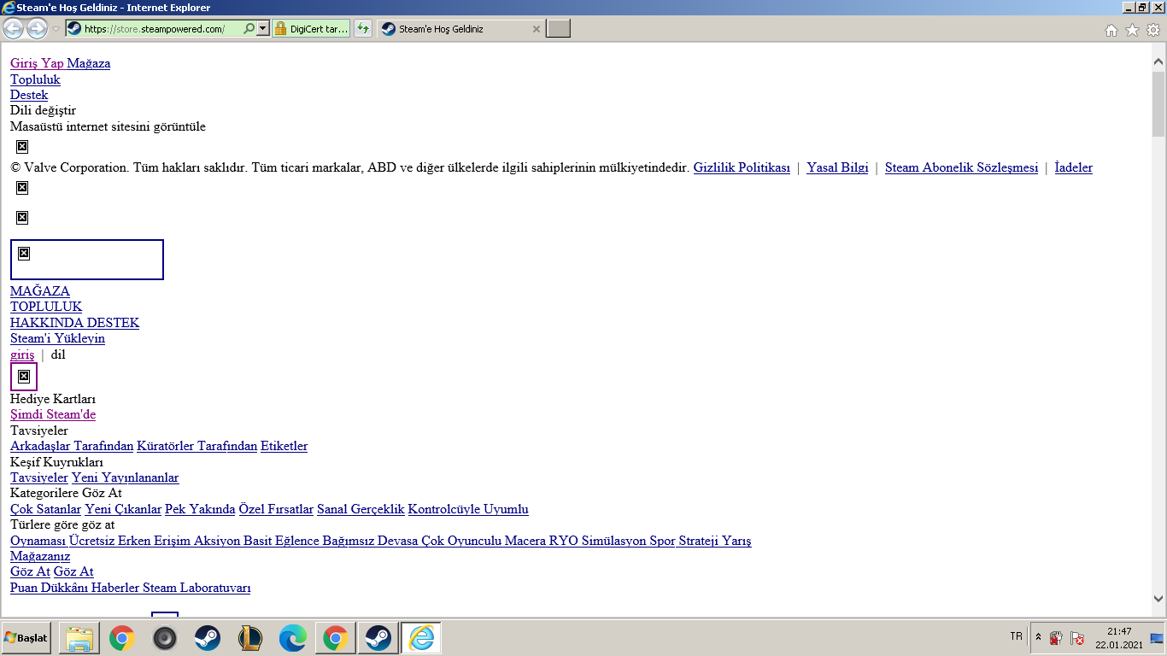The height and width of the screenshot is (656, 1167).
Task: Click the broken image in the purple-bordered box
Action: click(x=24, y=376)
